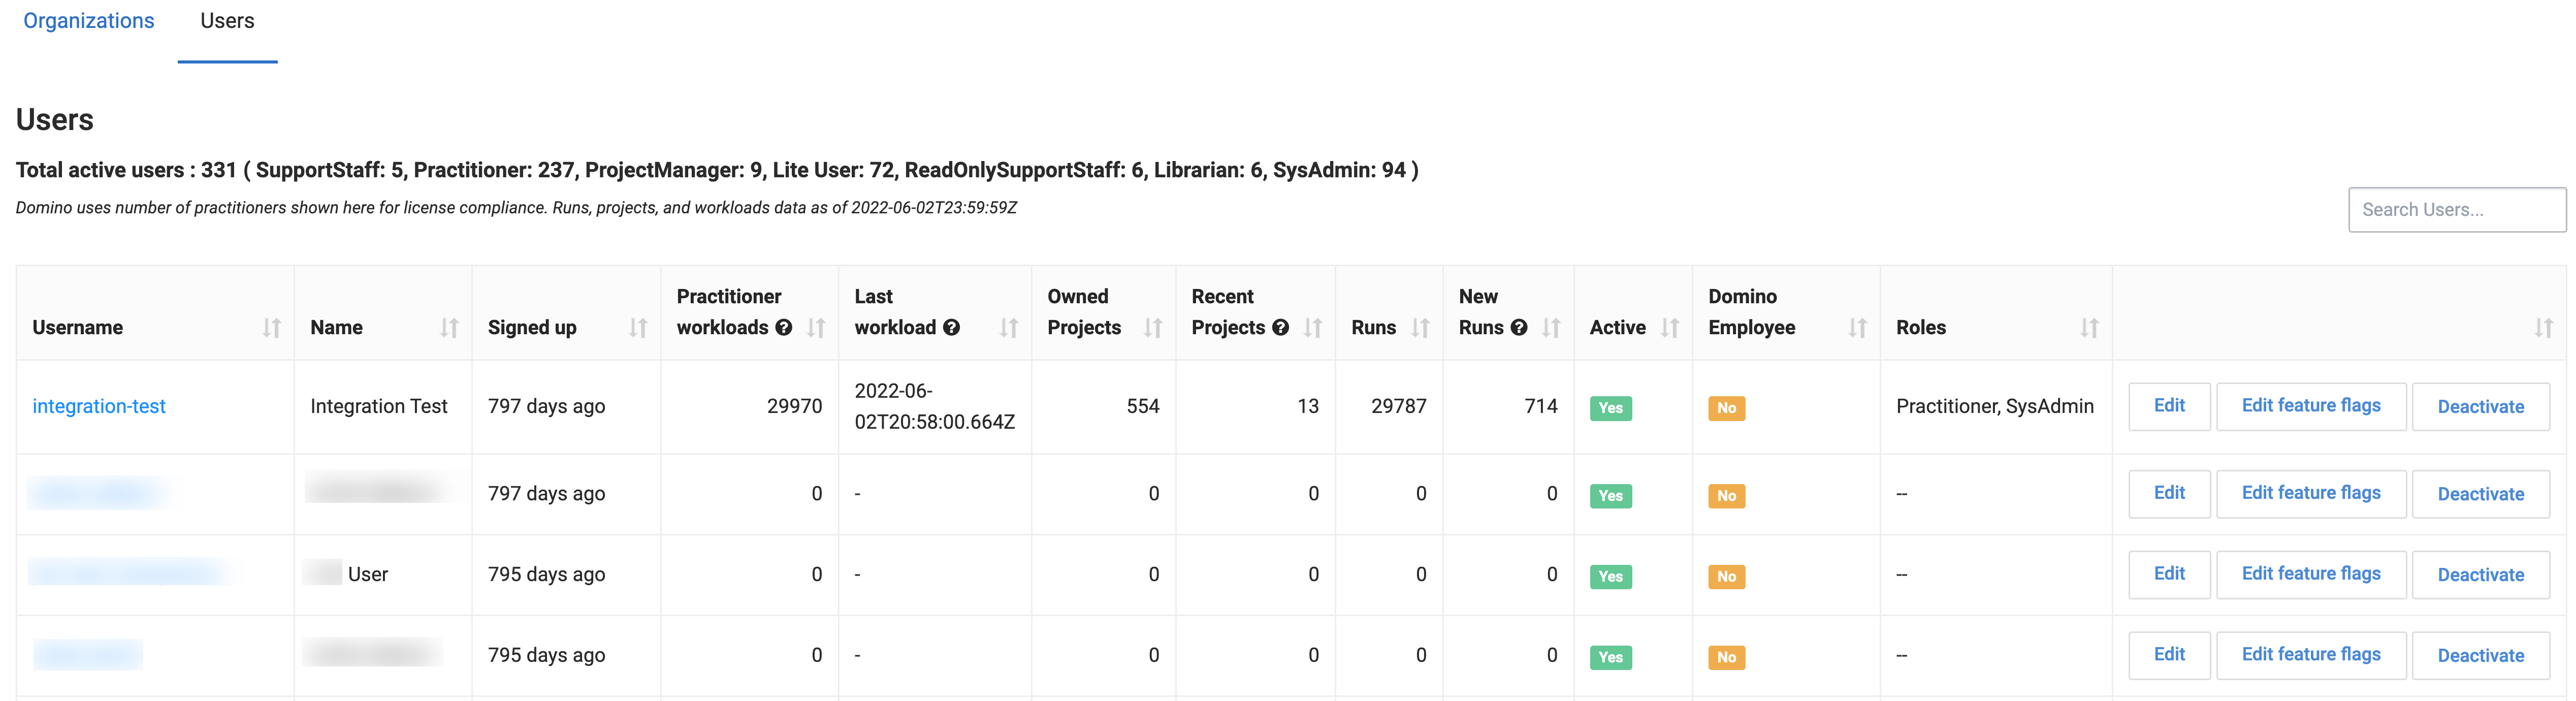Sort by Runs column icon

pyautogui.click(x=1420, y=328)
